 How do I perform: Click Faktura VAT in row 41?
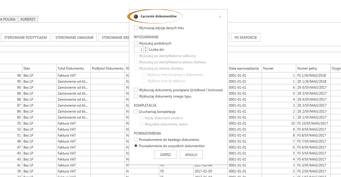coord(73,165)
